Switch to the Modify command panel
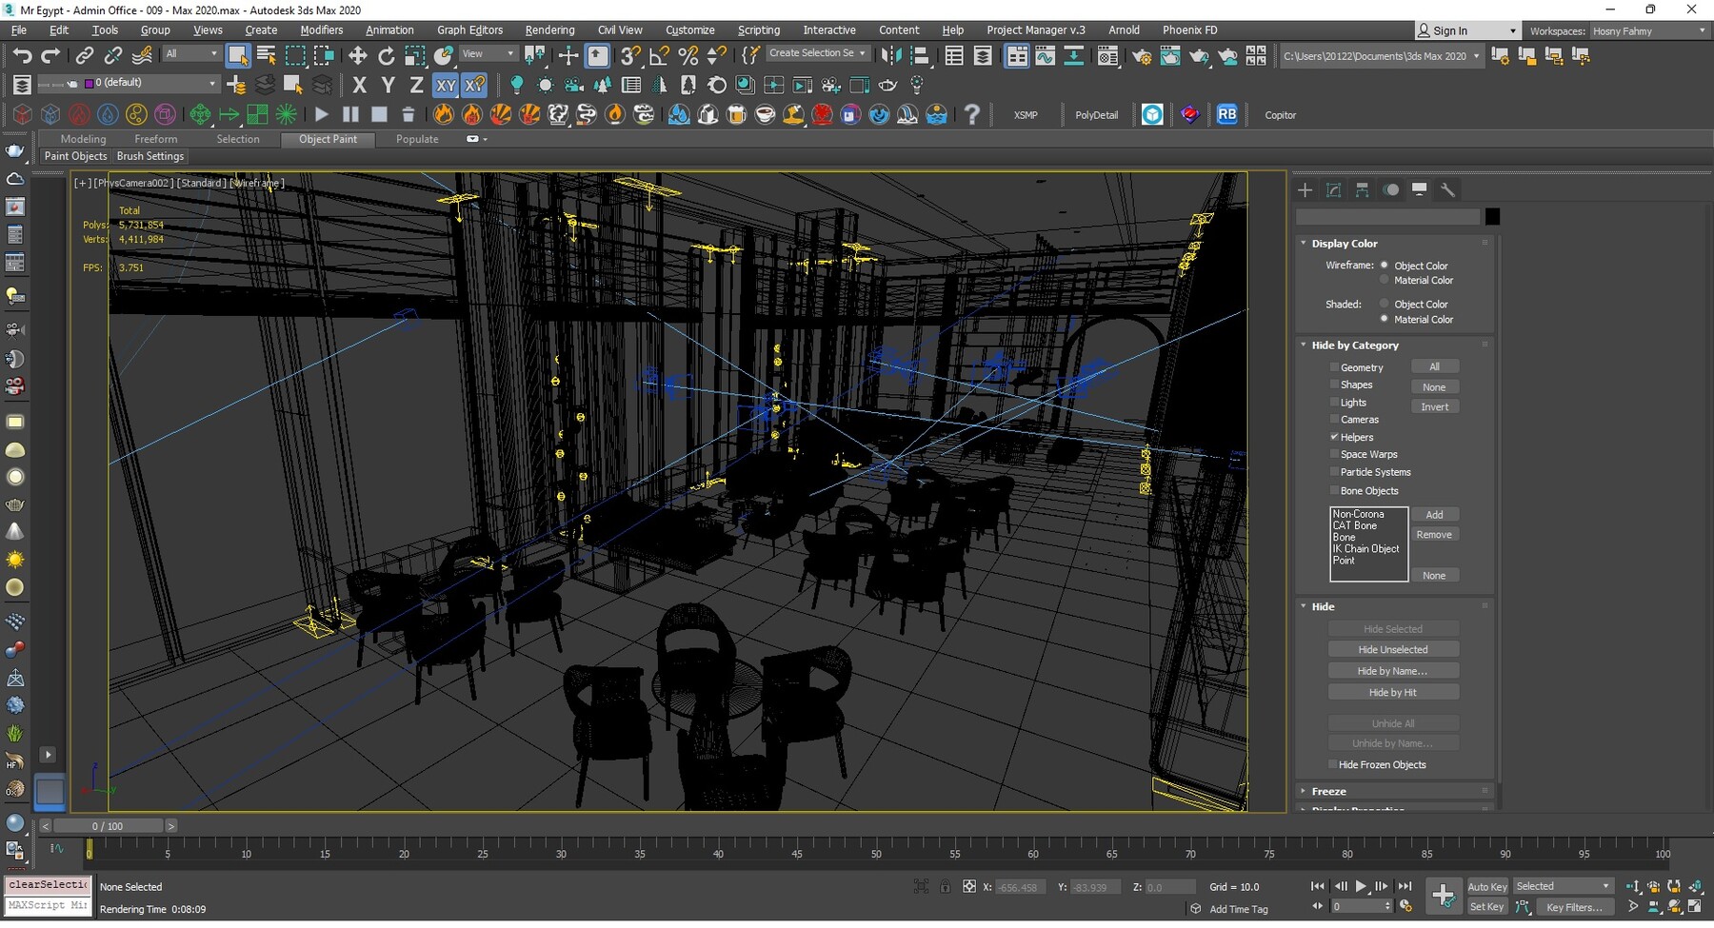This screenshot has height=928, width=1714. tap(1333, 189)
